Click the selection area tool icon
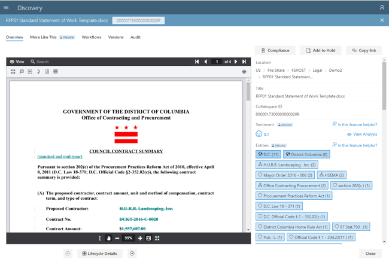389x265 pixels. pyautogui.click(x=30, y=72)
